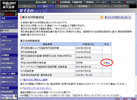
Task: Open リアルタイム入金 in the sidebar
Action: (9, 41)
